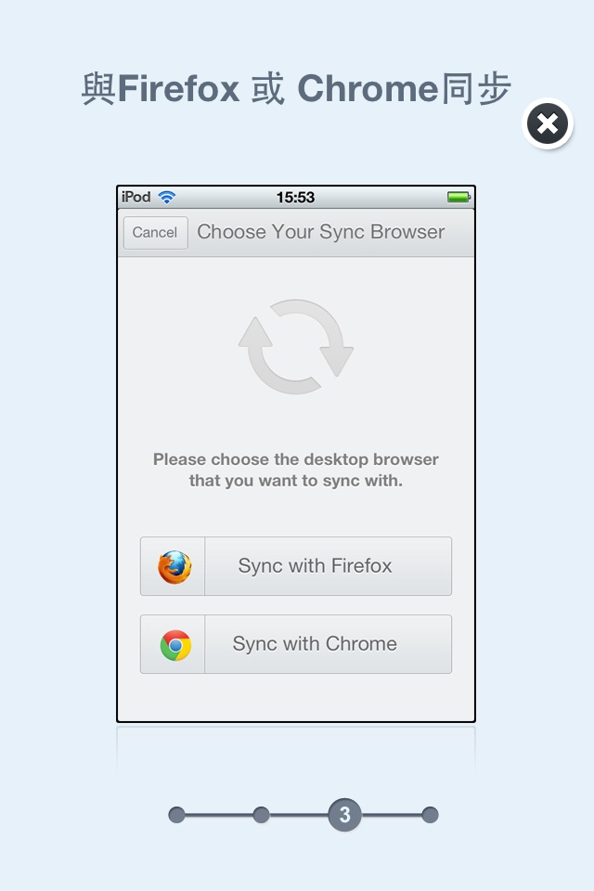The height and width of the screenshot is (891, 594).
Task: Click the Firefox logo icon
Action: tap(174, 566)
